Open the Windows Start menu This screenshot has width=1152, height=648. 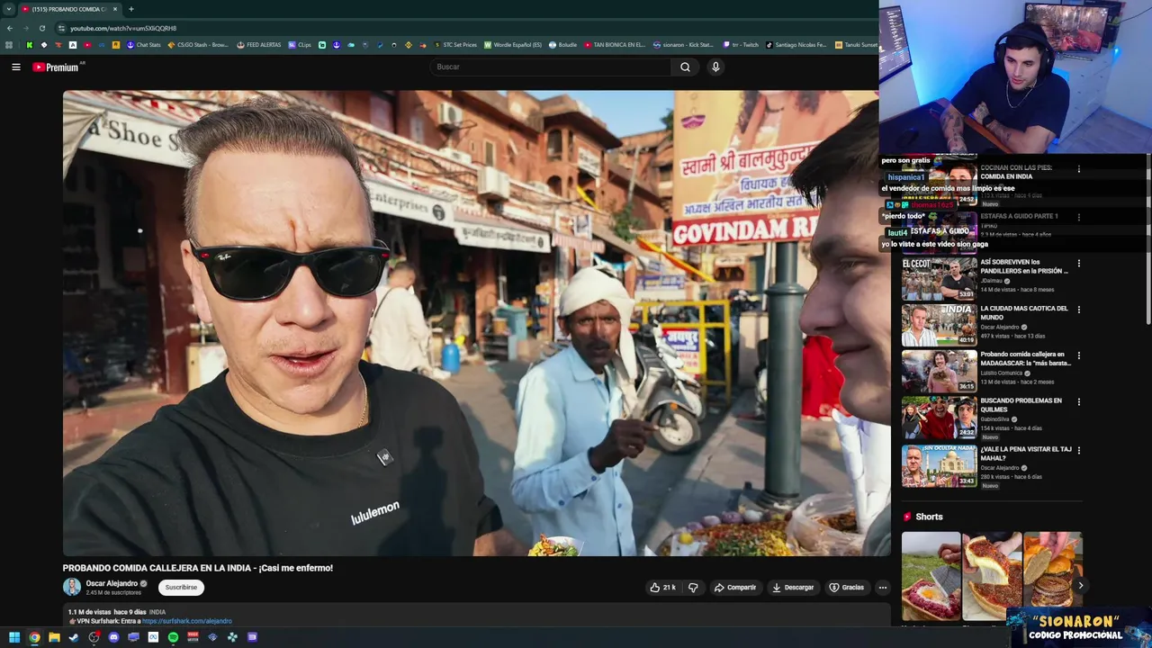pyautogui.click(x=14, y=637)
